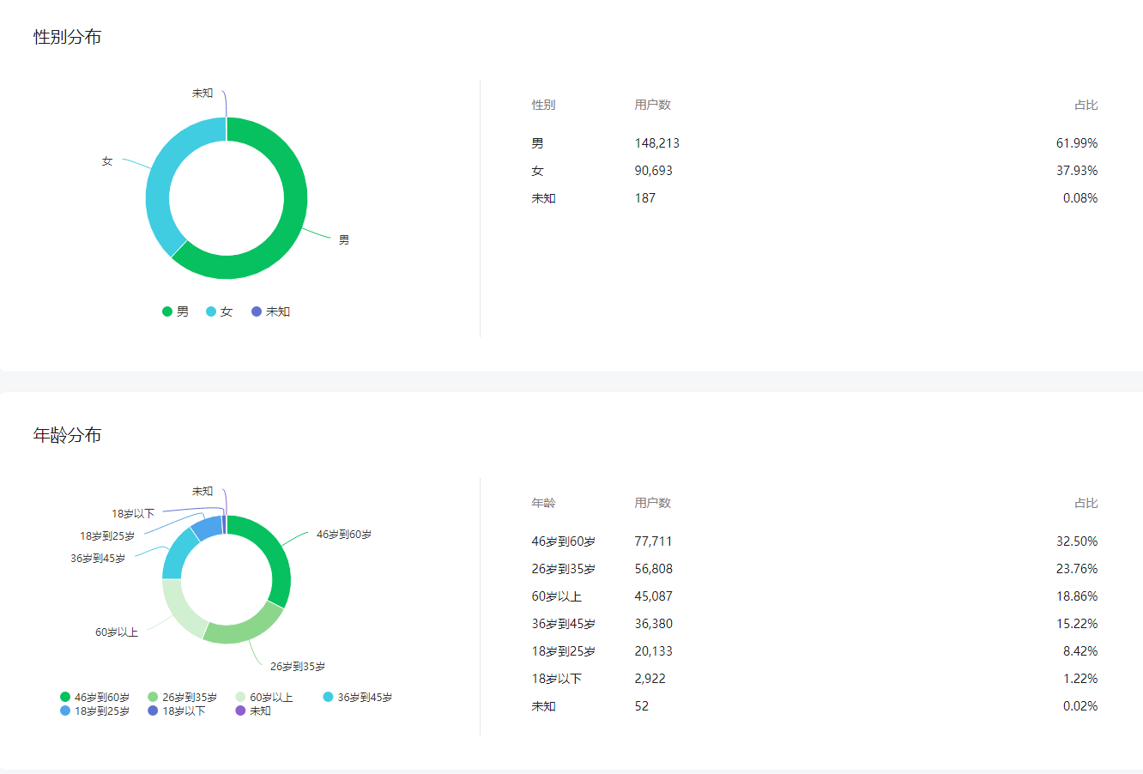The width and height of the screenshot is (1143, 774).
Task: Click the 18.86% percentage cell
Action: [1077, 596]
